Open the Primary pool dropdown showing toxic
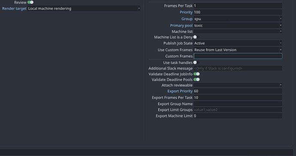This screenshot has height=156, width=296. (x=238, y=25)
